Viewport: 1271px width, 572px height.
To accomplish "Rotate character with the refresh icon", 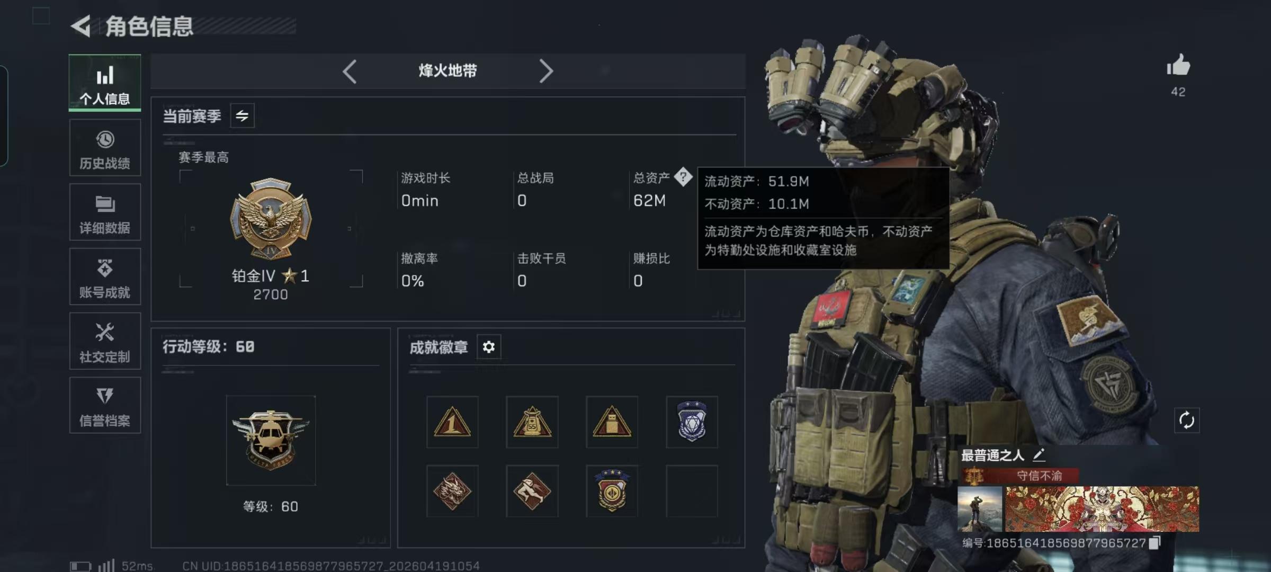I will [1187, 421].
